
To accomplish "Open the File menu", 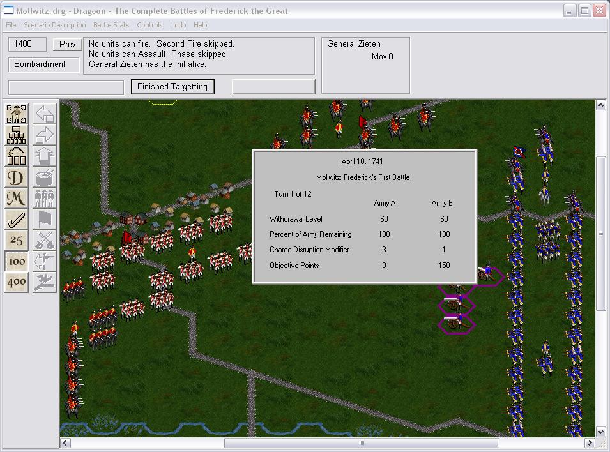I will tap(11, 25).
